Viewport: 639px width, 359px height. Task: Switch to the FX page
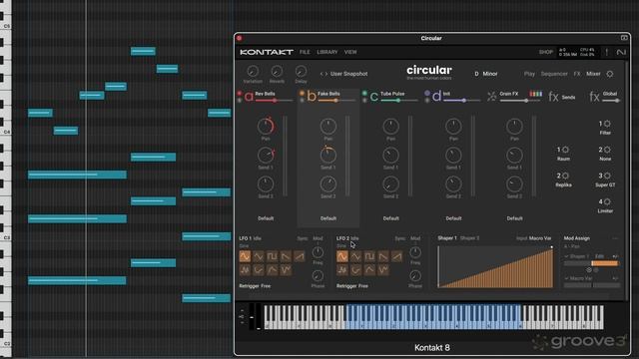coord(577,74)
